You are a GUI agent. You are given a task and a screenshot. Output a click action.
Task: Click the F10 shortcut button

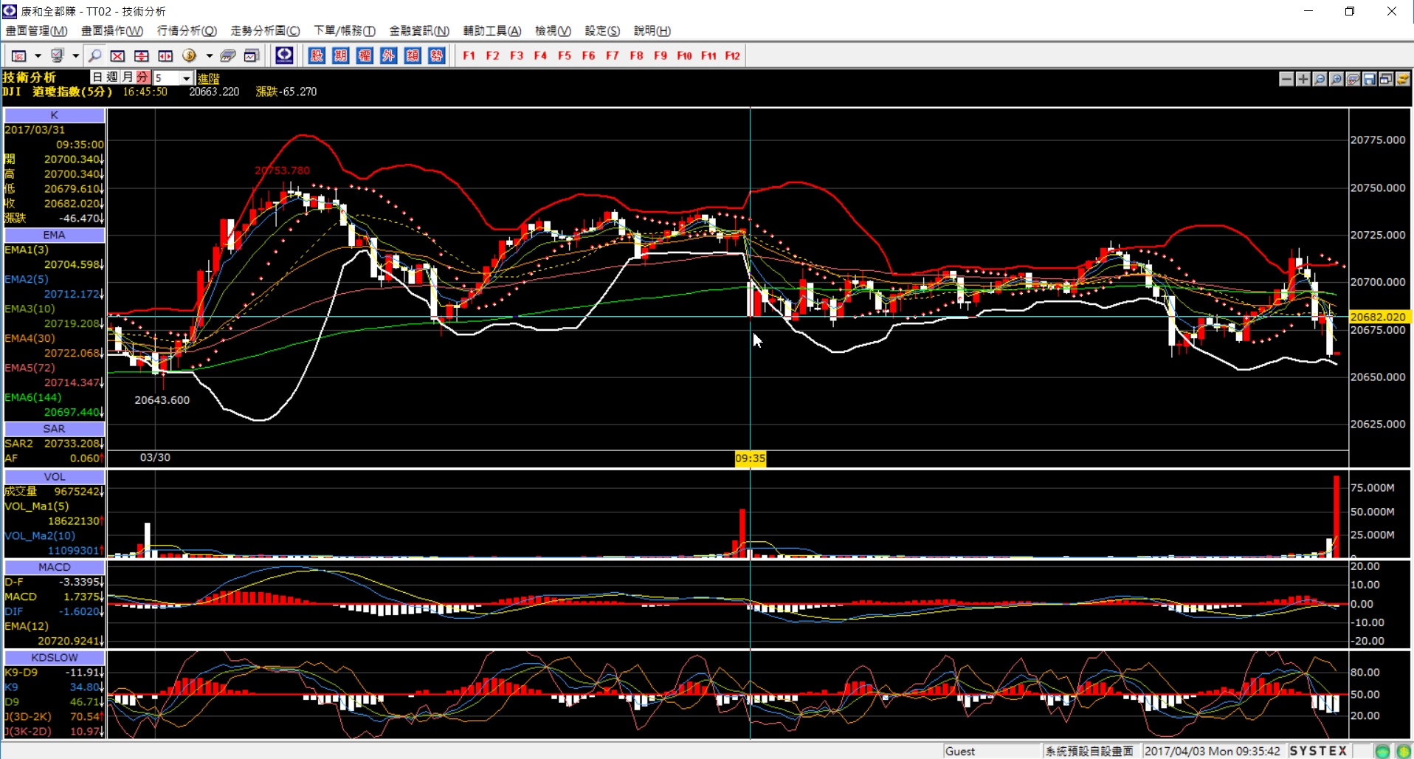point(684,55)
